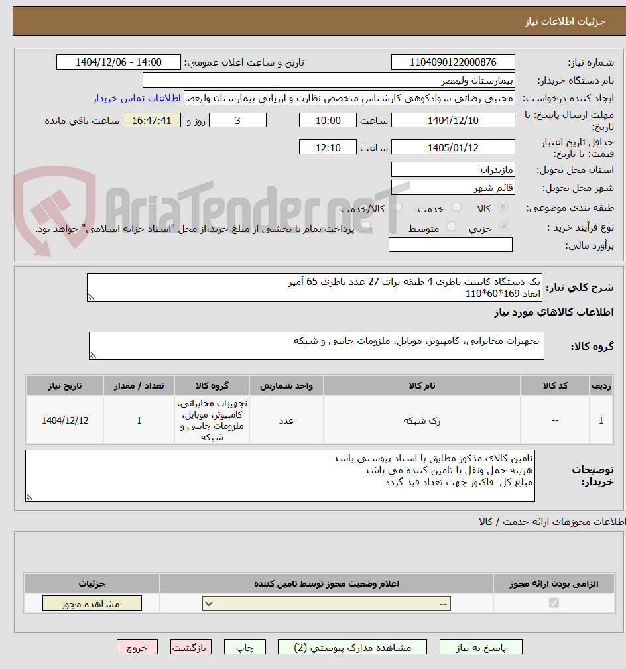The height and width of the screenshot is (669, 626).
Task: Click the مشاهده مجوز button
Action: [92, 603]
